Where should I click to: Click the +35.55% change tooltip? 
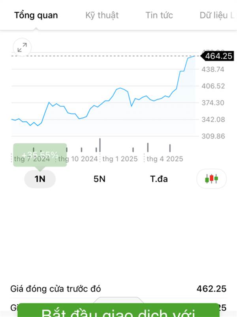pyautogui.click(x=40, y=155)
